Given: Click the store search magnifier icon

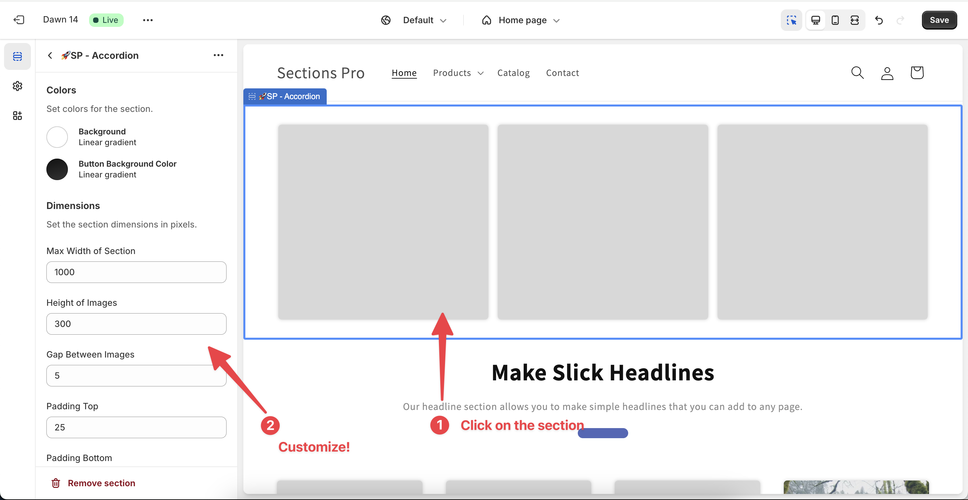Looking at the screenshot, I should (x=857, y=73).
